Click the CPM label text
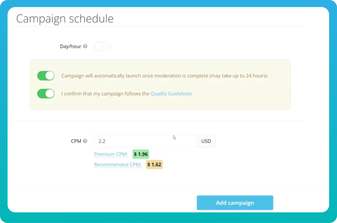Image resolution: width=337 pixels, height=223 pixels. [x=76, y=141]
